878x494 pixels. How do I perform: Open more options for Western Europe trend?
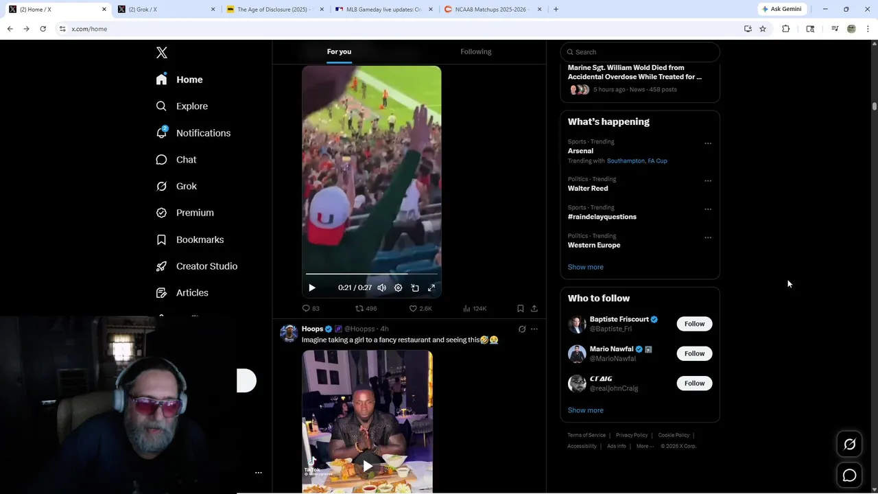pos(708,237)
